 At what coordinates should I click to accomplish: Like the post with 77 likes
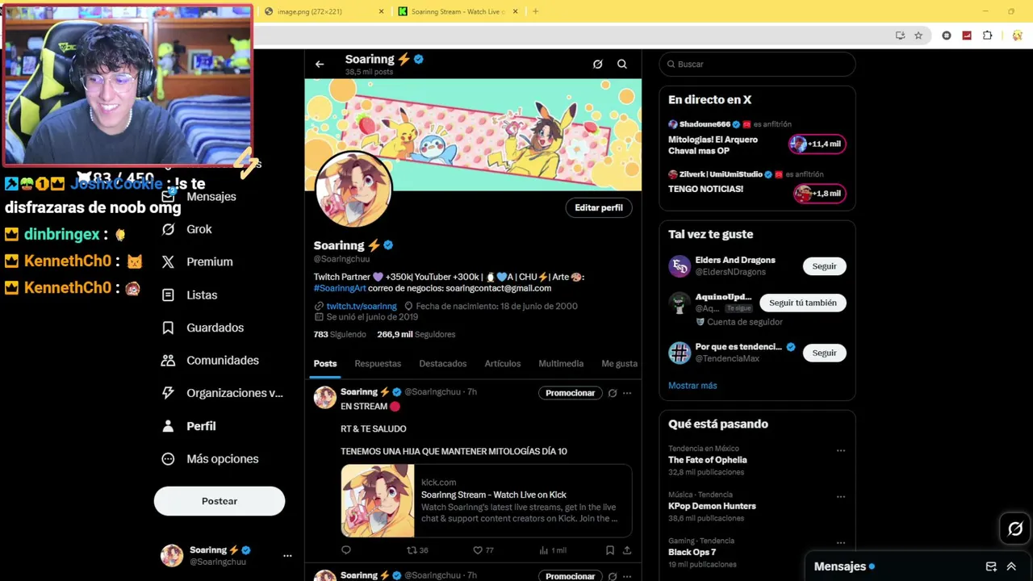[483, 550]
